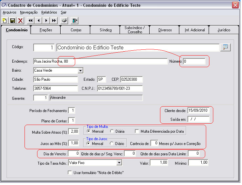242x185 pixels.
Task: Click the printer icon in toolbar
Action: click(64, 21)
